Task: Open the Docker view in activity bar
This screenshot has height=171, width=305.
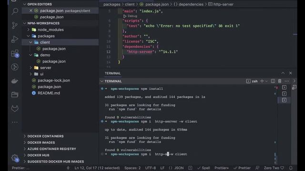Action: 15,81
